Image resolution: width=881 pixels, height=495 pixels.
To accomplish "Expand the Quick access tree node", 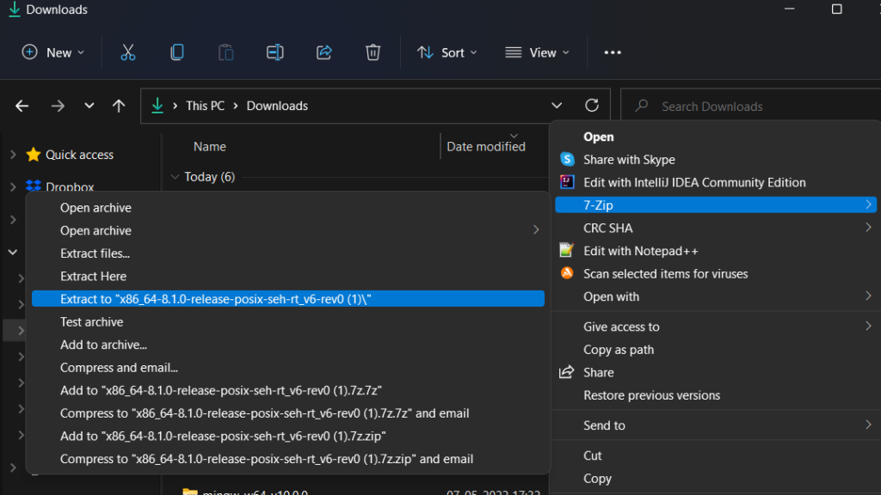I will pos(13,155).
